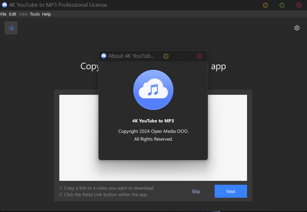Open the Help menu
The height and width of the screenshot is (212, 307).
click(x=46, y=14)
